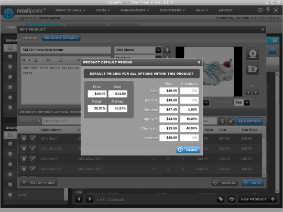
Task: Click the product name field SKECH Prima Bella Reena
Action: (x=66, y=50)
